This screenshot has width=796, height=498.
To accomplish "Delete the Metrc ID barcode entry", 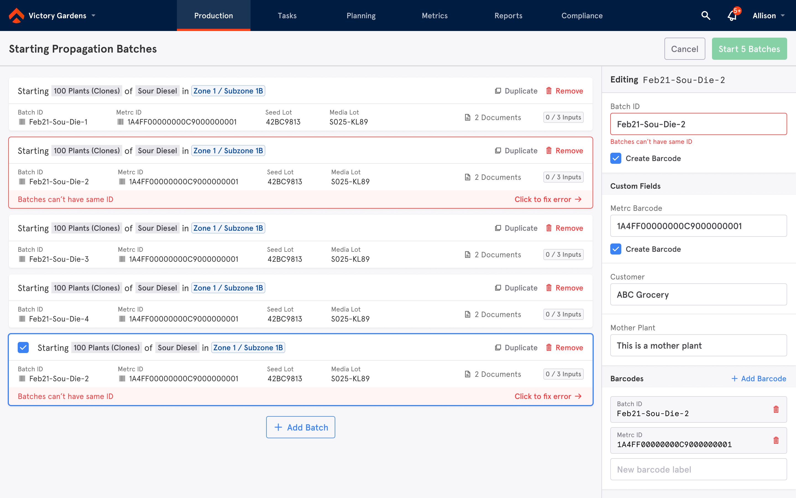I will (x=776, y=440).
